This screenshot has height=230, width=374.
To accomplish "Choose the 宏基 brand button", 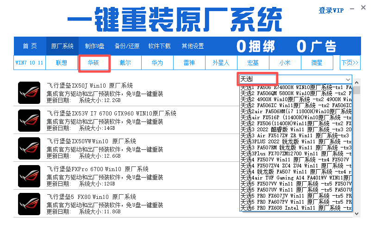I will pos(253,63).
